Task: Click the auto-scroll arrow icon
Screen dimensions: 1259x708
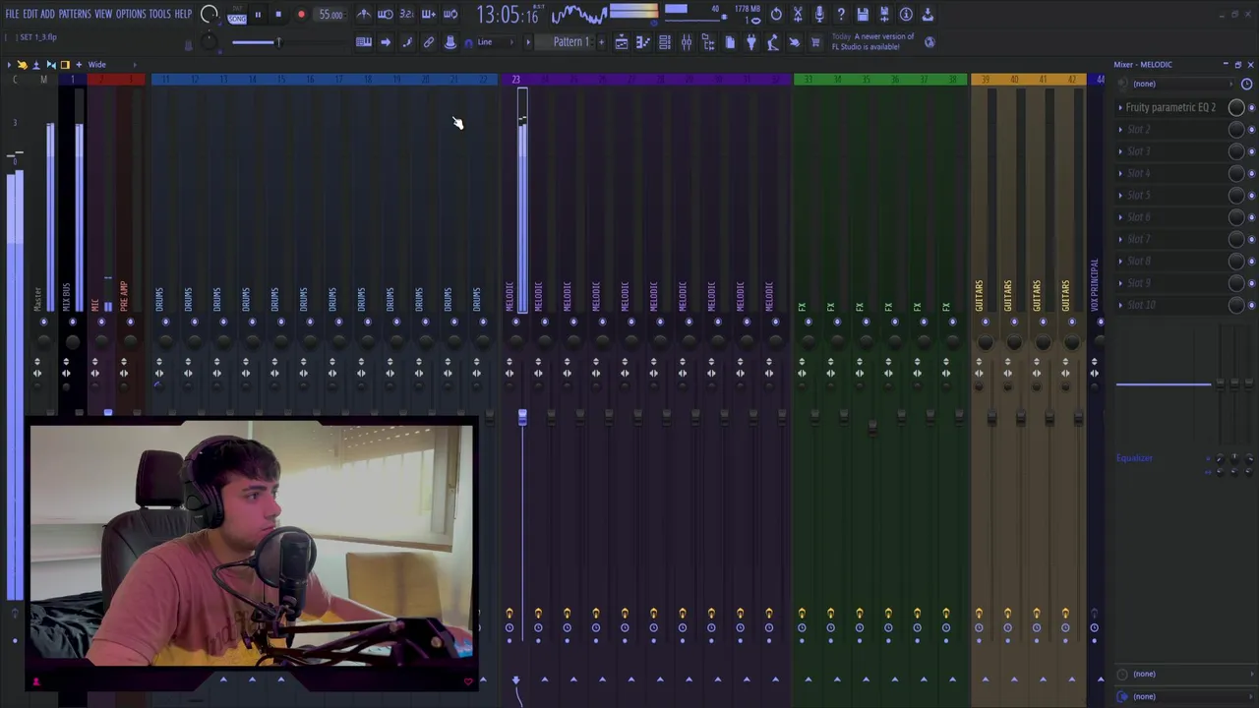Action: click(x=386, y=42)
